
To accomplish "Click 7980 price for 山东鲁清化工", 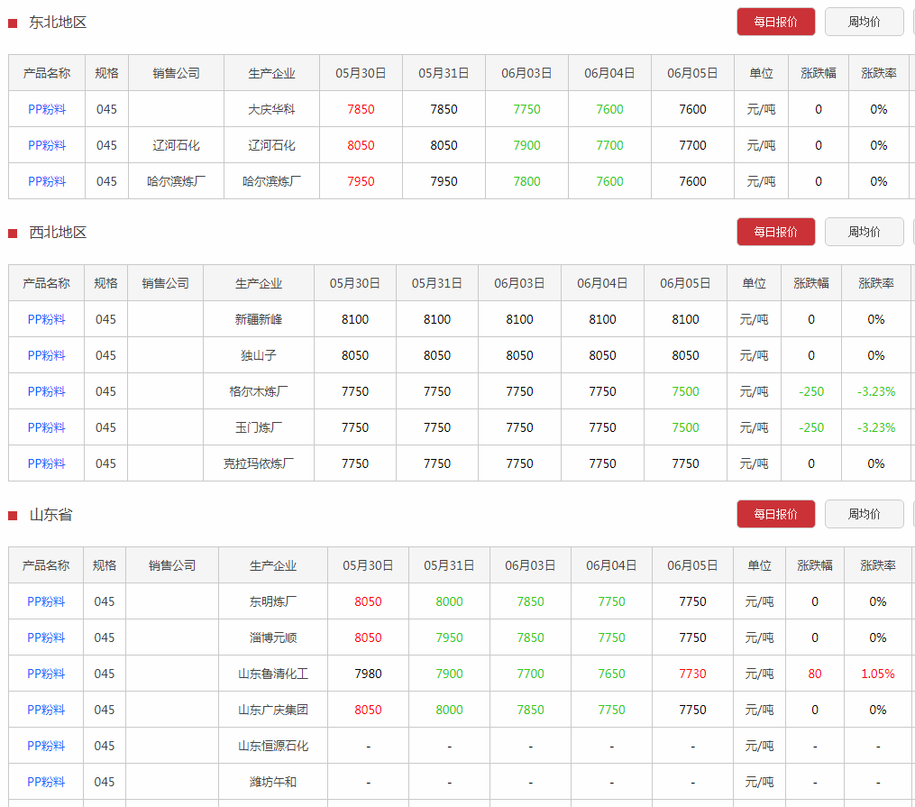I will click(368, 674).
